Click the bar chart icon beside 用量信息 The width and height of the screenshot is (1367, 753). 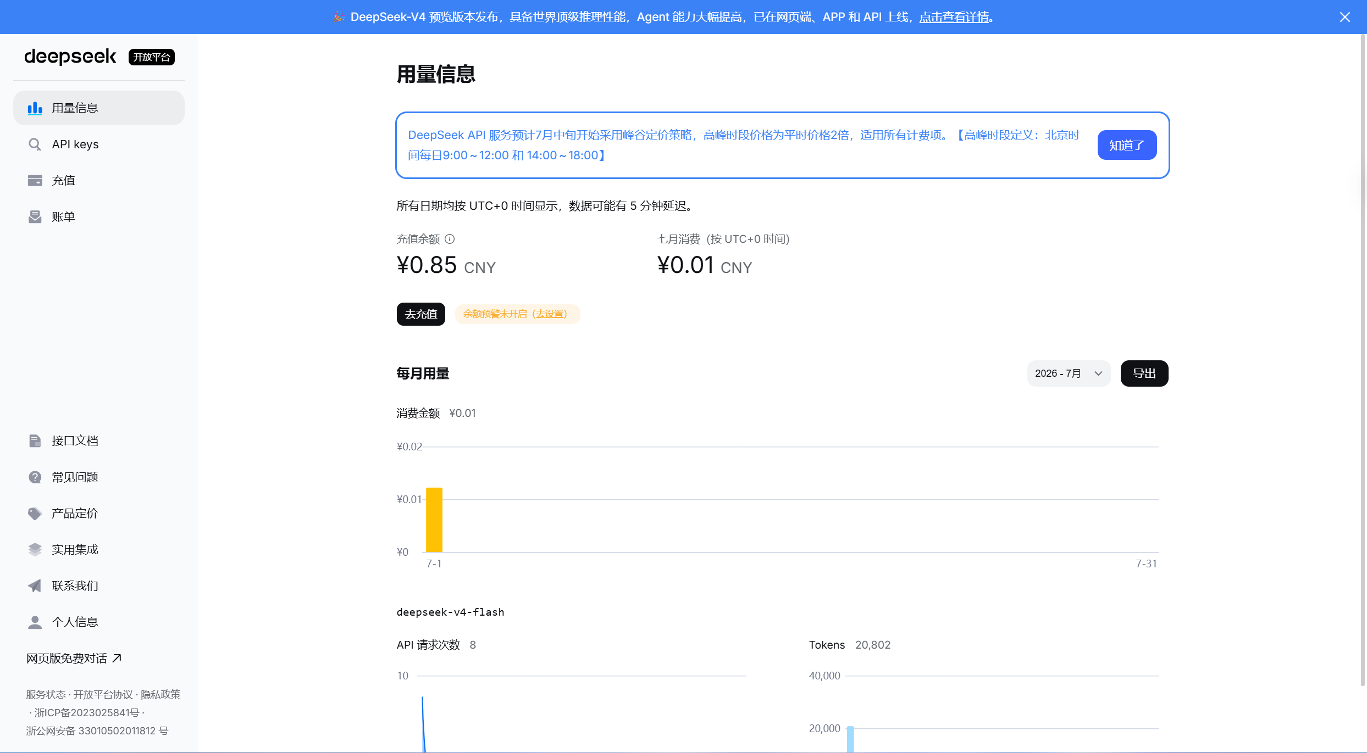(x=35, y=108)
